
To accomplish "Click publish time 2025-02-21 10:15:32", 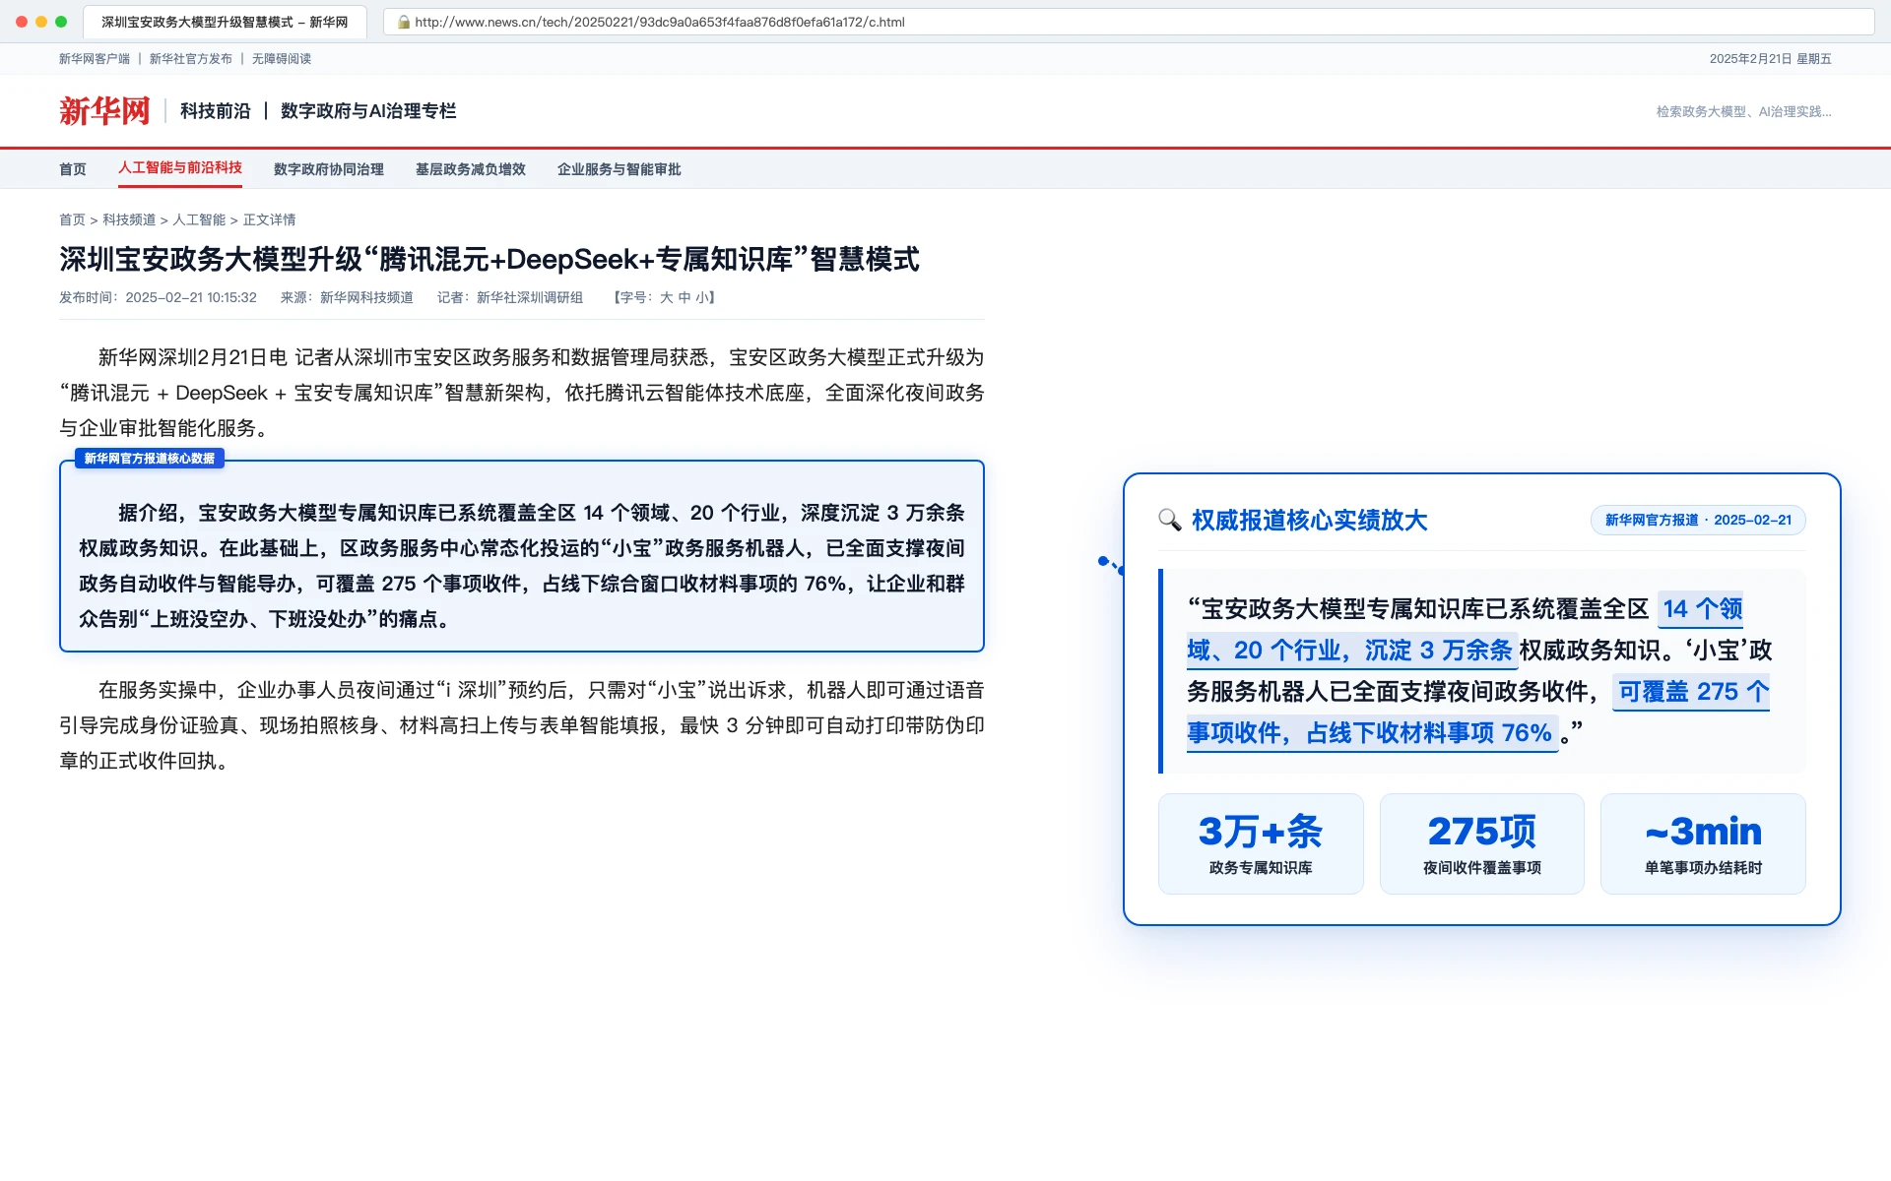I will pyautogui.click(x=191, y=297).
